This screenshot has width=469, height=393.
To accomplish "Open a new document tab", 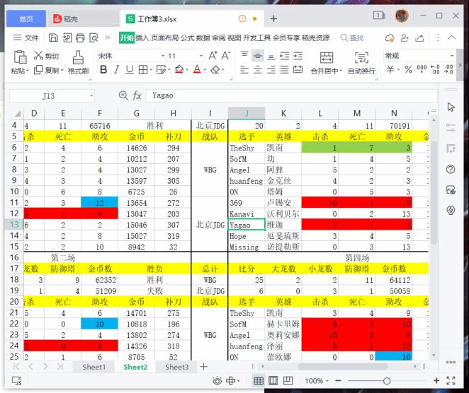I will pos(273,19).
